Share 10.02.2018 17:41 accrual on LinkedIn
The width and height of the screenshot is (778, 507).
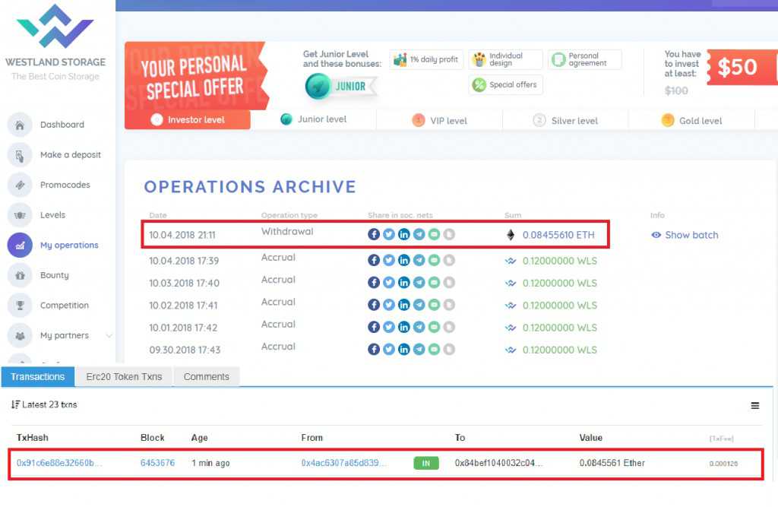(x=404, y=305)
